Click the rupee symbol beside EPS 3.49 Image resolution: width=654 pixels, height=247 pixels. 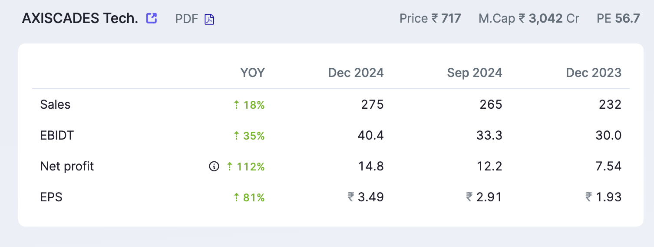(x=351, y=197)
